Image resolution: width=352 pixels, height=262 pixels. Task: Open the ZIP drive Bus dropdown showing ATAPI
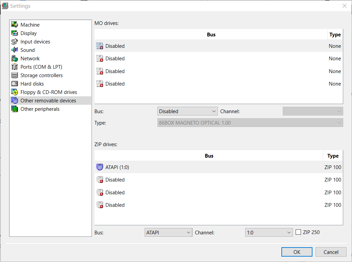[168, 232]
